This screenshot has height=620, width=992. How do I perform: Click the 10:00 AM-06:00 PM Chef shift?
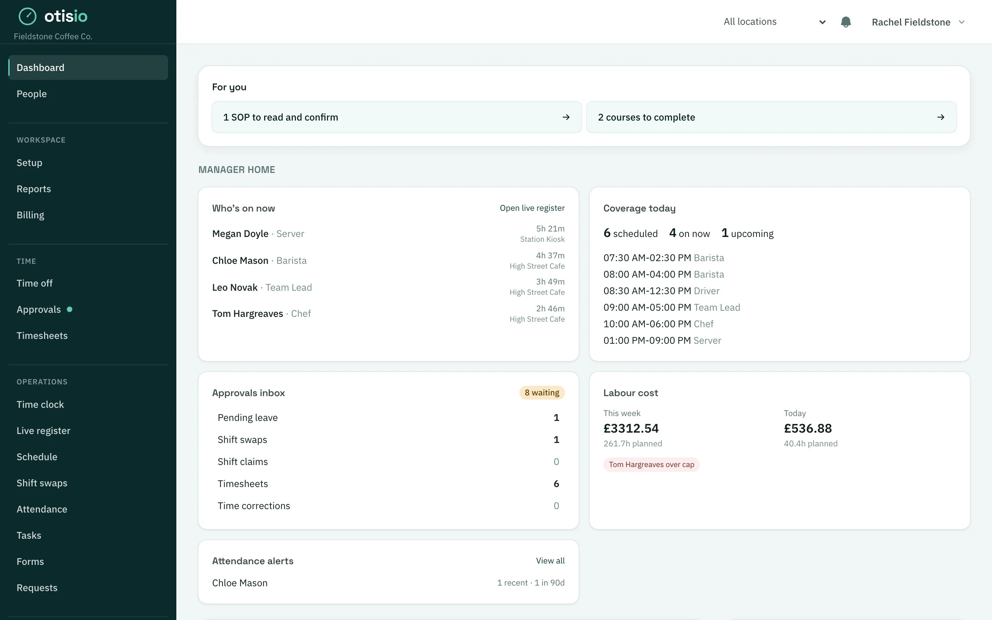coord(658,324)
